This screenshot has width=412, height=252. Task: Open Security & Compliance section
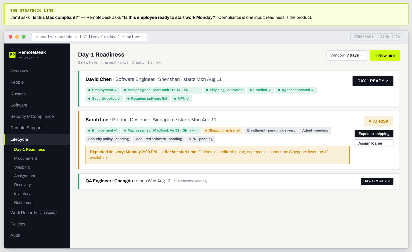(32, 116)
